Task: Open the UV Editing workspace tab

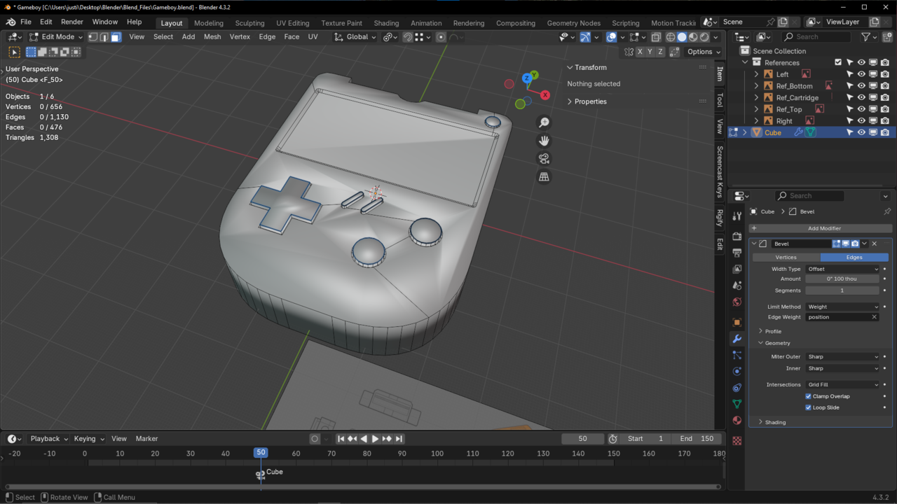Action: 293,23
